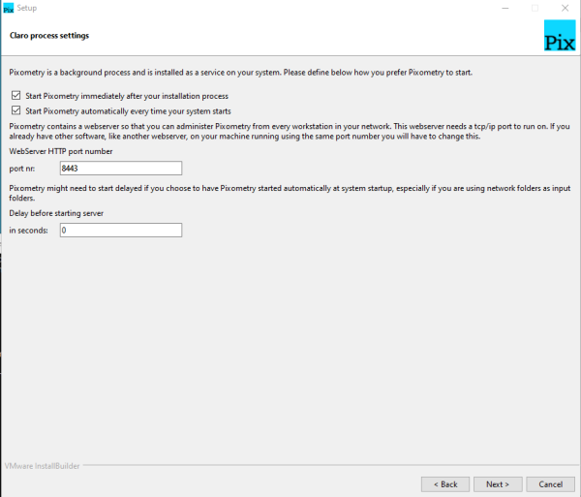
Task: Go to previous step with Back button
Action: [445, 484]
